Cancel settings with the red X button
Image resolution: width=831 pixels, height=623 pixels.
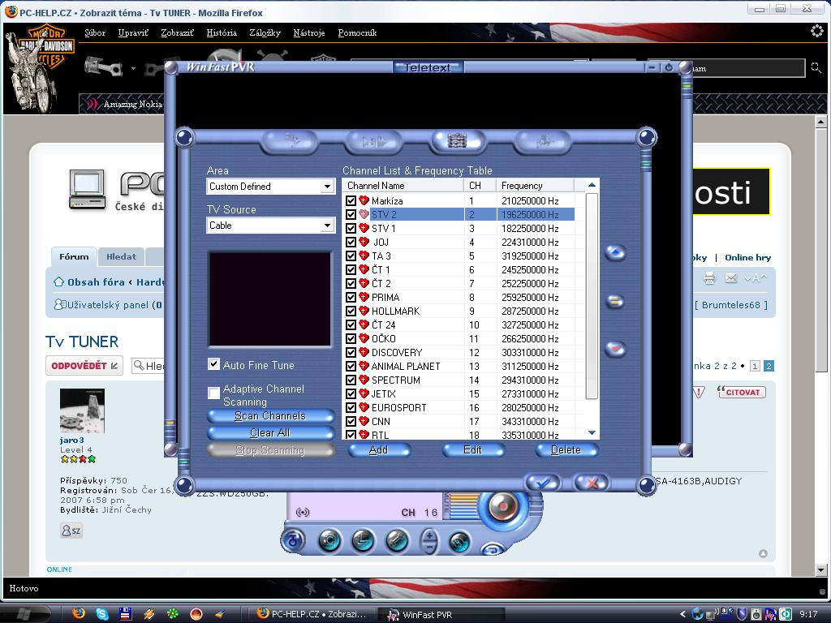tap(592, 483)
